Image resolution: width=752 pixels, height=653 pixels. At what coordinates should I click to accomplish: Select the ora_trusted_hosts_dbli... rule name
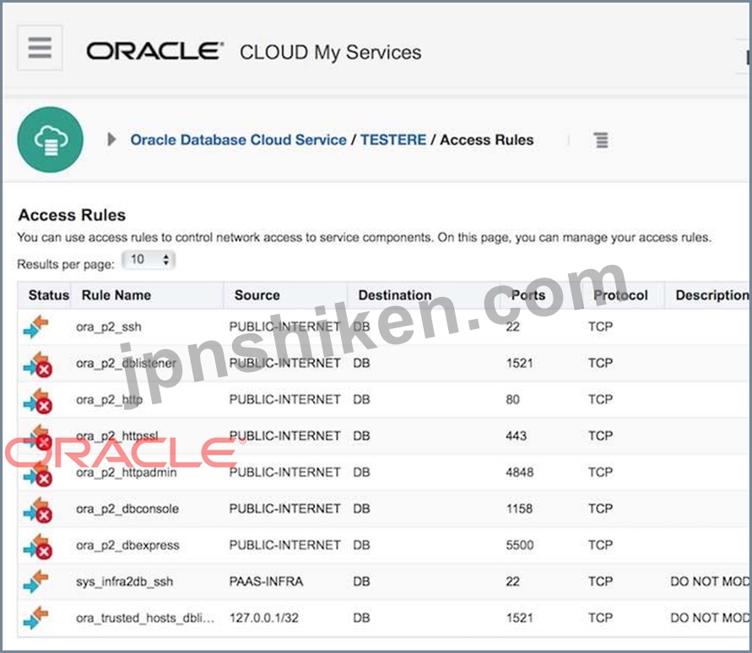pos(145,618)
